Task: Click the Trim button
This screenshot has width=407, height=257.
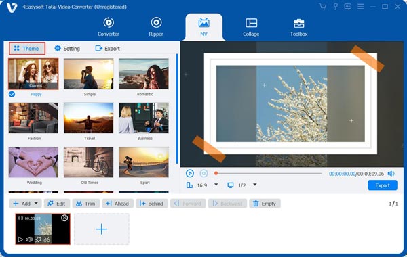Action: coord(85,204)
